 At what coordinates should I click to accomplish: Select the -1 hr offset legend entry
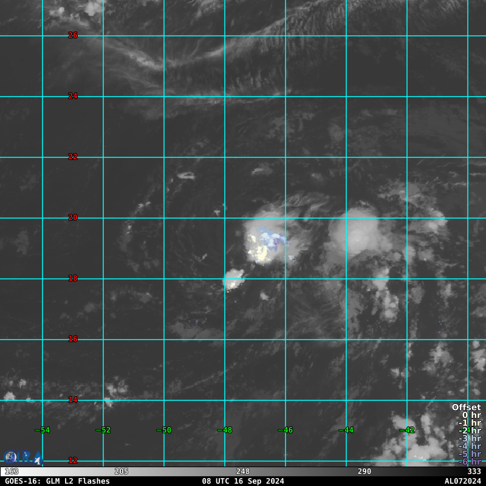[x=470, y=423]
